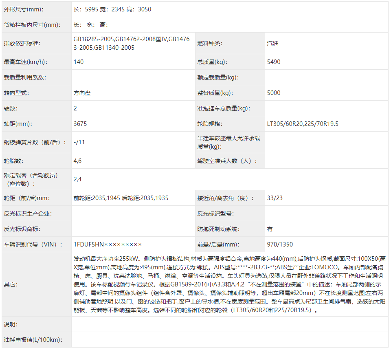
Task: Click the 额定载质量(kg) label
Action: coord(218,77)
